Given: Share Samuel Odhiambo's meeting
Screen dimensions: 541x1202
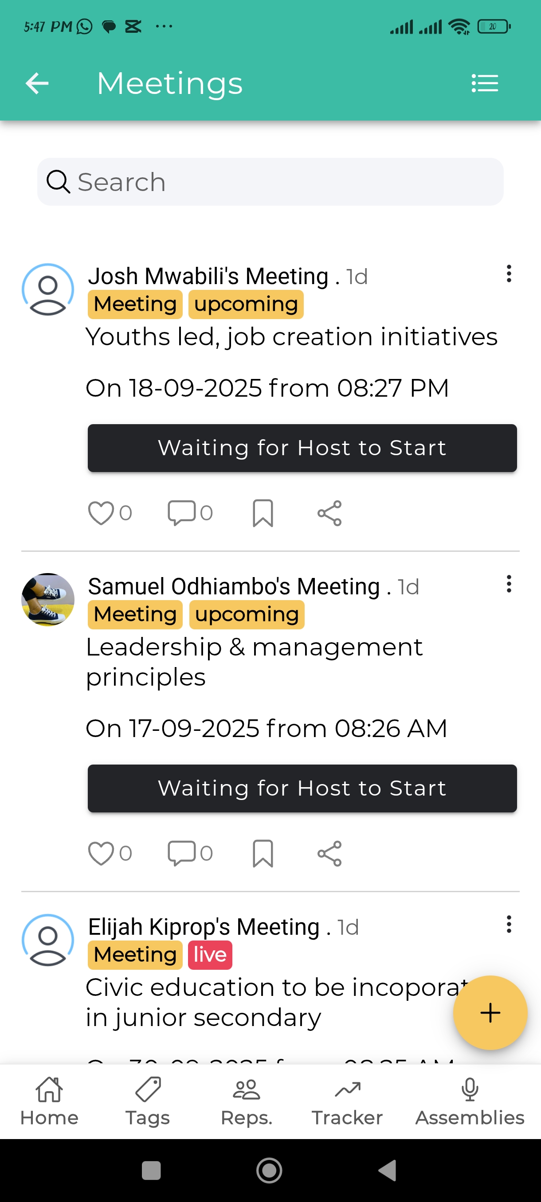Looking at the screenshot, I should coord(329,854).
